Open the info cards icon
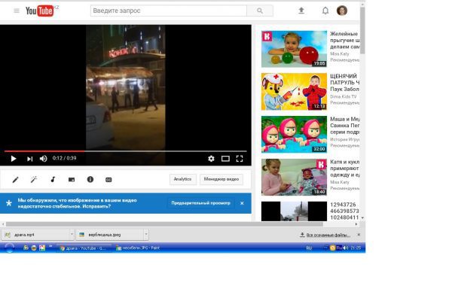The width and height of the screenshot is (452, 301). 90,180
